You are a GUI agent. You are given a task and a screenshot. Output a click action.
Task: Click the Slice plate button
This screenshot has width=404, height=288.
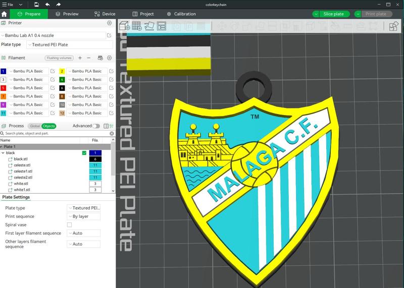pyautogui.click(x=334, y=14)
